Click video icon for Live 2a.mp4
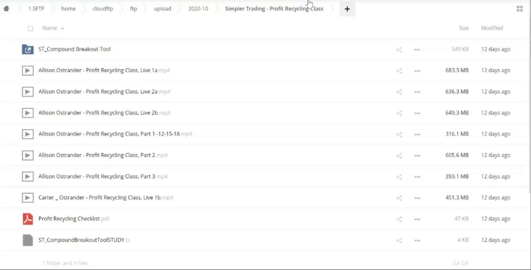Viewport: 531px width, 270px height. pyautogui.click(x=28, y=91)
